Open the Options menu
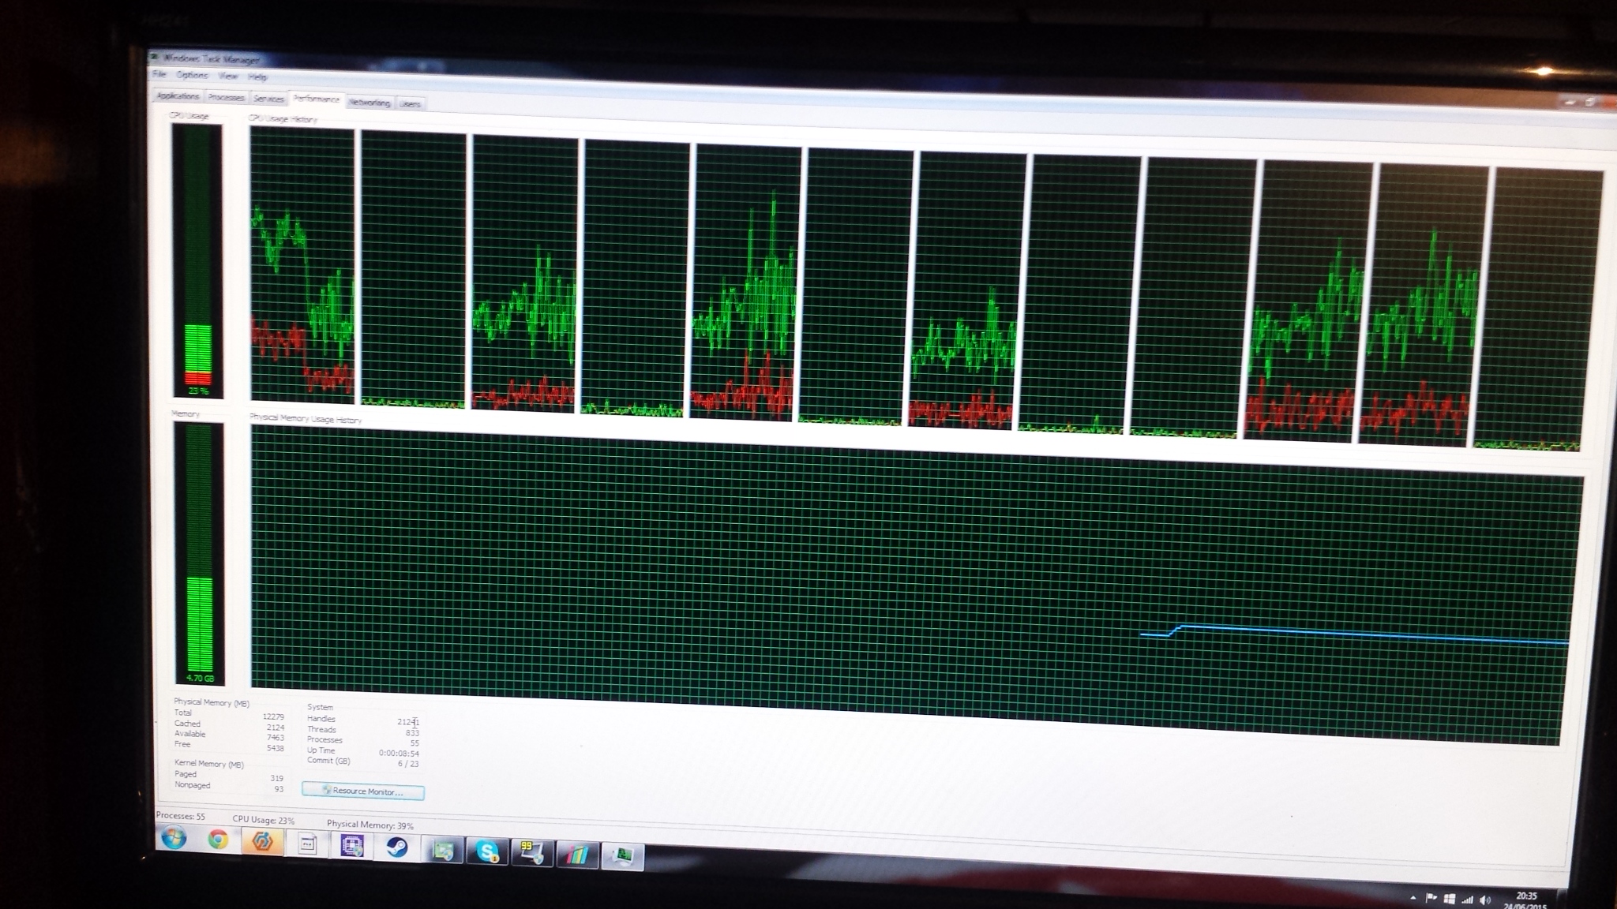Viewport: 1617px width, 909px height. click(x=192, y=75)
